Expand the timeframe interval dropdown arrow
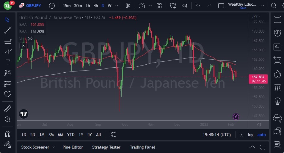 pyautogui.click(x=116, y=6)
